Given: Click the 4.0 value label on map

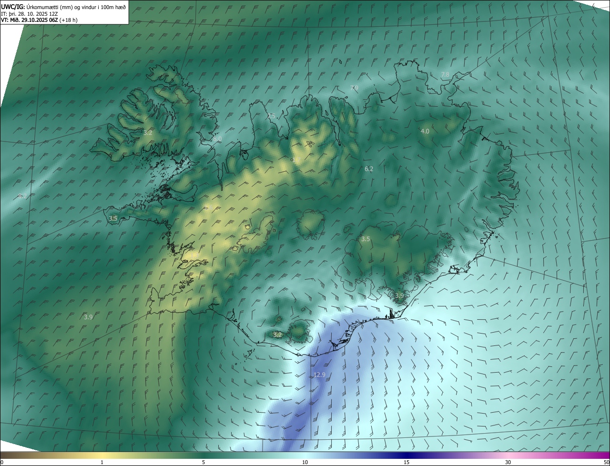Looking at the screenshot, I should point(425,131).
